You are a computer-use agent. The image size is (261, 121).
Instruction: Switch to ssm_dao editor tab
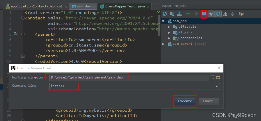click(x=84, y=7)
